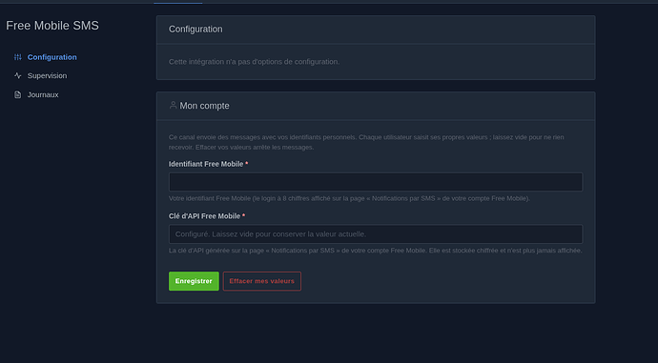Viewport: 658px width, 363px height.
Task: Focus the Clé d'API Free Mobile field
Action: click(376, 233)
